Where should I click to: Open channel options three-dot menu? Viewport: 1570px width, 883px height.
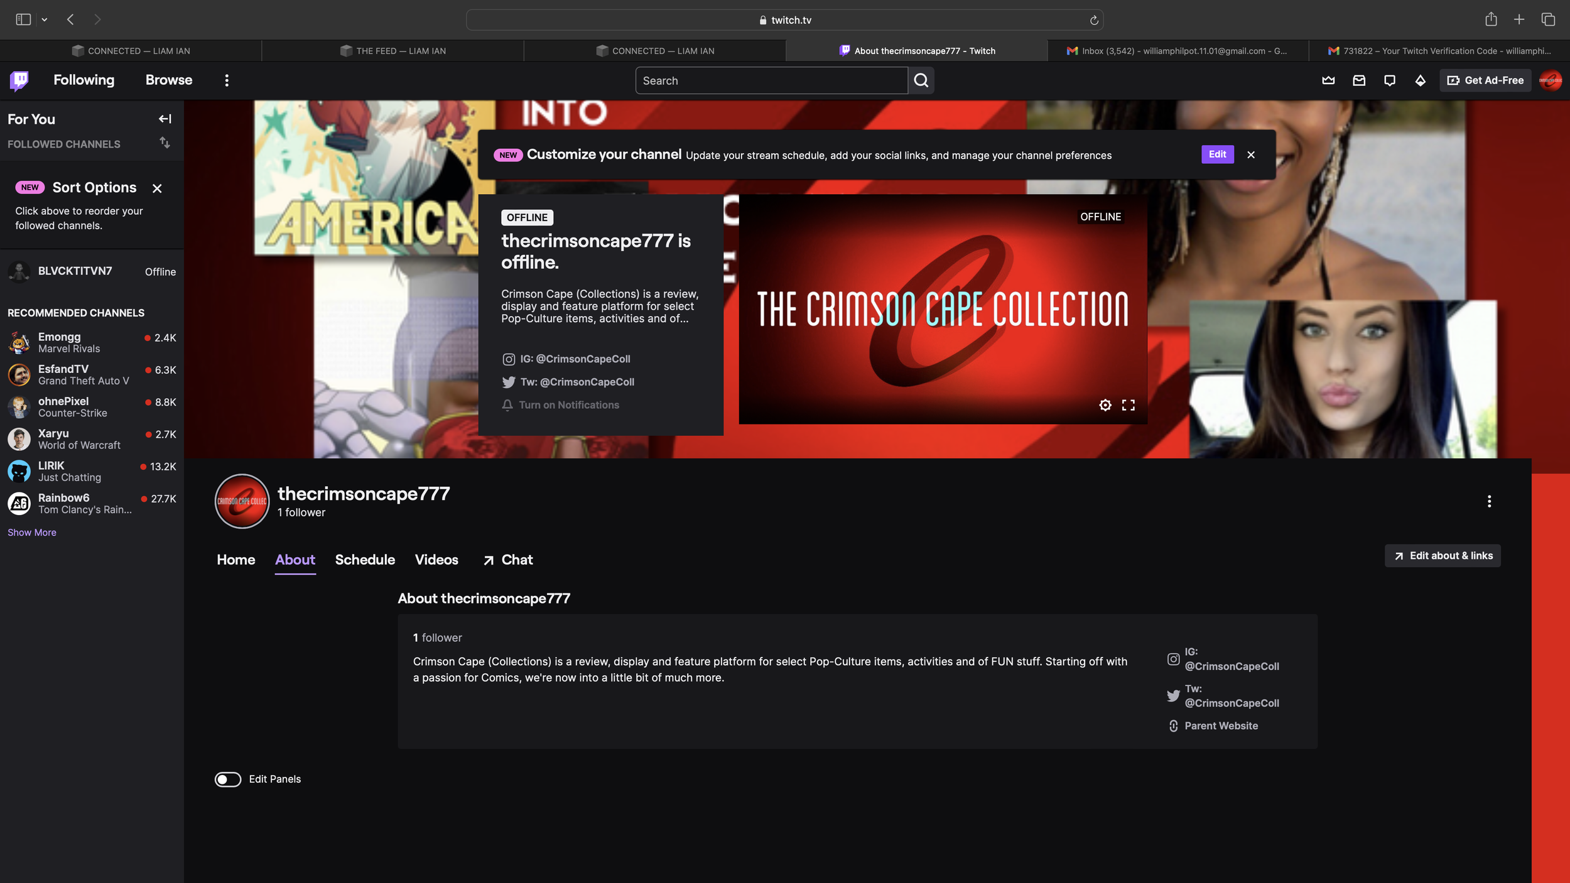pyautogui.click(x=1489, y=501)
